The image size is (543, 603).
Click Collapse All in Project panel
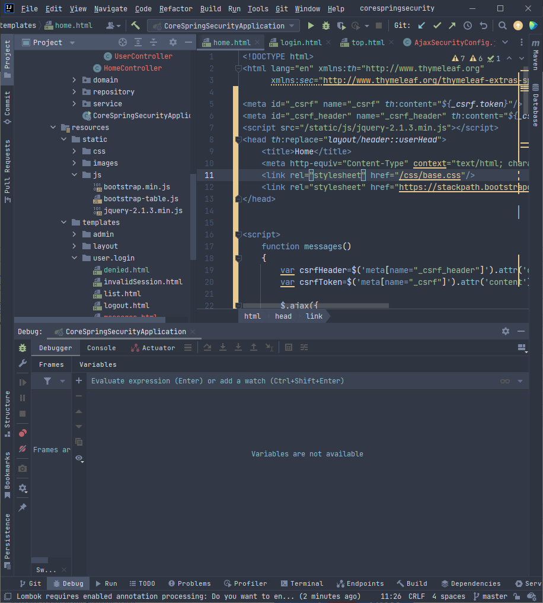[x=154, y=42]
